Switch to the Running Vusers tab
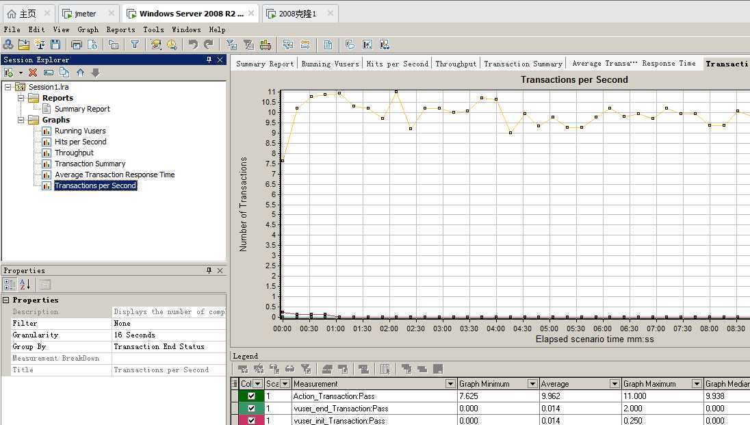Image resolution: width=750 pixels, height=425 pixels. pyautogui.click(x=330, y=64)
